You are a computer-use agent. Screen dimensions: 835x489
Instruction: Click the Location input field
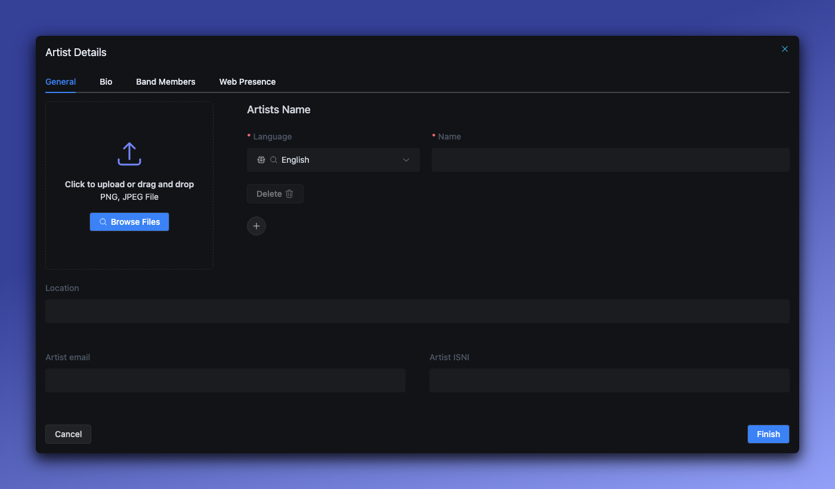click(x=417, y=311)
